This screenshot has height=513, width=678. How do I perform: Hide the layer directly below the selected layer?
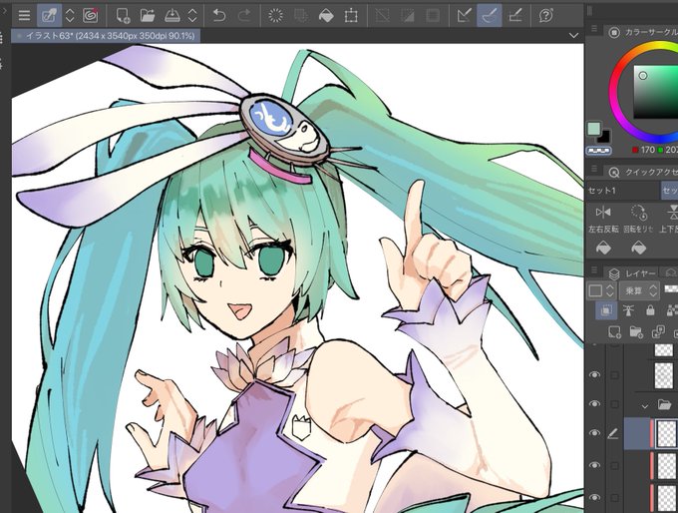pos(595,465)
